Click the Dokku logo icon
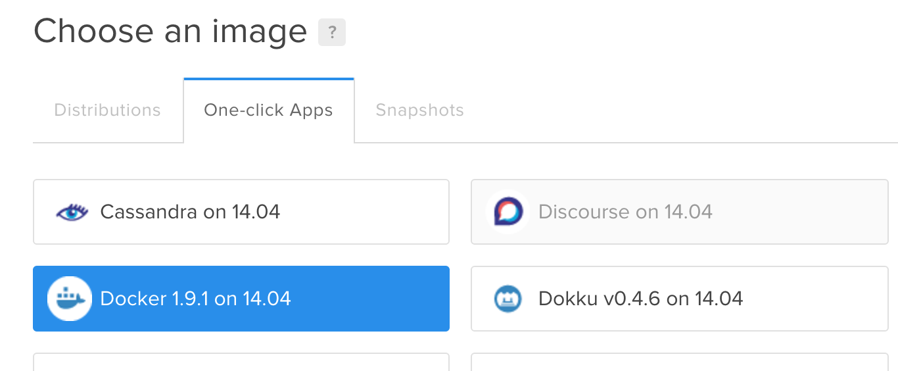Image resolution: width=898 pixels, height=371 pixels. tap(508, 299)
